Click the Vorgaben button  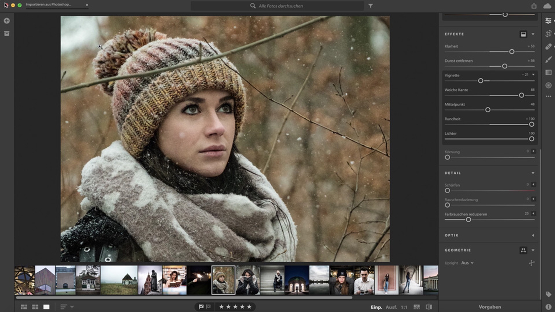coord(490,307)
